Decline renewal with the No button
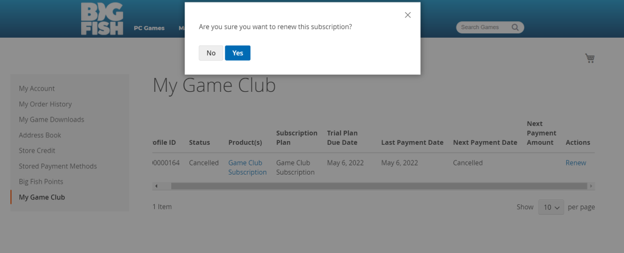624x253 pixels. (x=211, y=53)
